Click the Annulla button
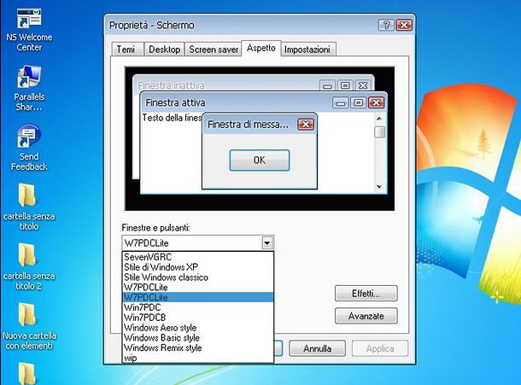The height and width of the screenshot is (385, 521). tap(318, 348)
